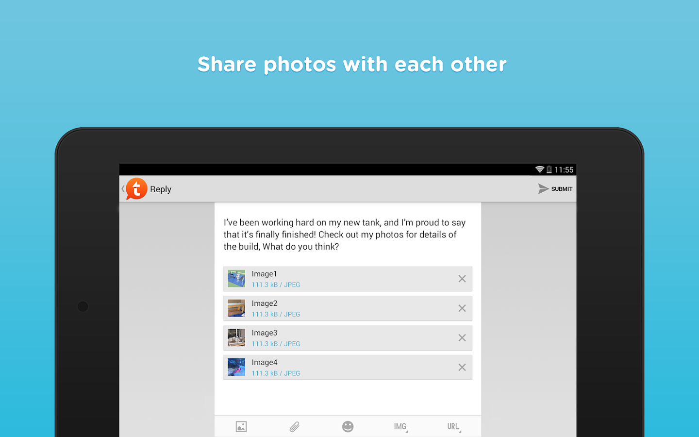Viewport: 699px width, 437px height.
Task: Send the reply with paper plane icon
Action: [543, 189]
